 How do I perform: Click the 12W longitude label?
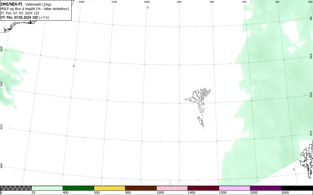coord(114,2)
